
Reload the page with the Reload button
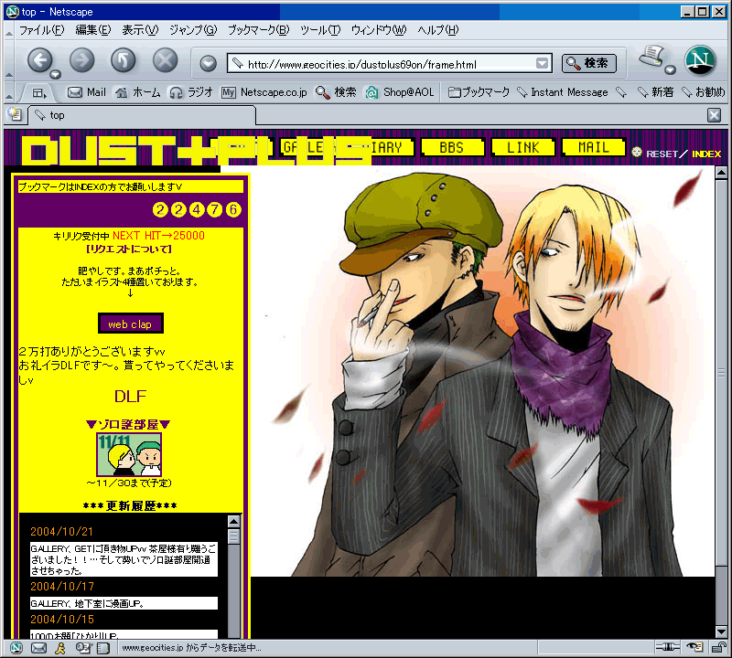(x=124, y=60)
